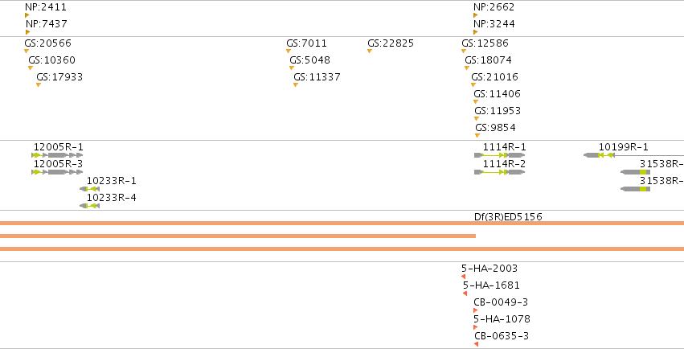684x349 pixels.
Task: Open the GS:21016 insertion feature
Action: pyautogui.click(x=494, y=77)
